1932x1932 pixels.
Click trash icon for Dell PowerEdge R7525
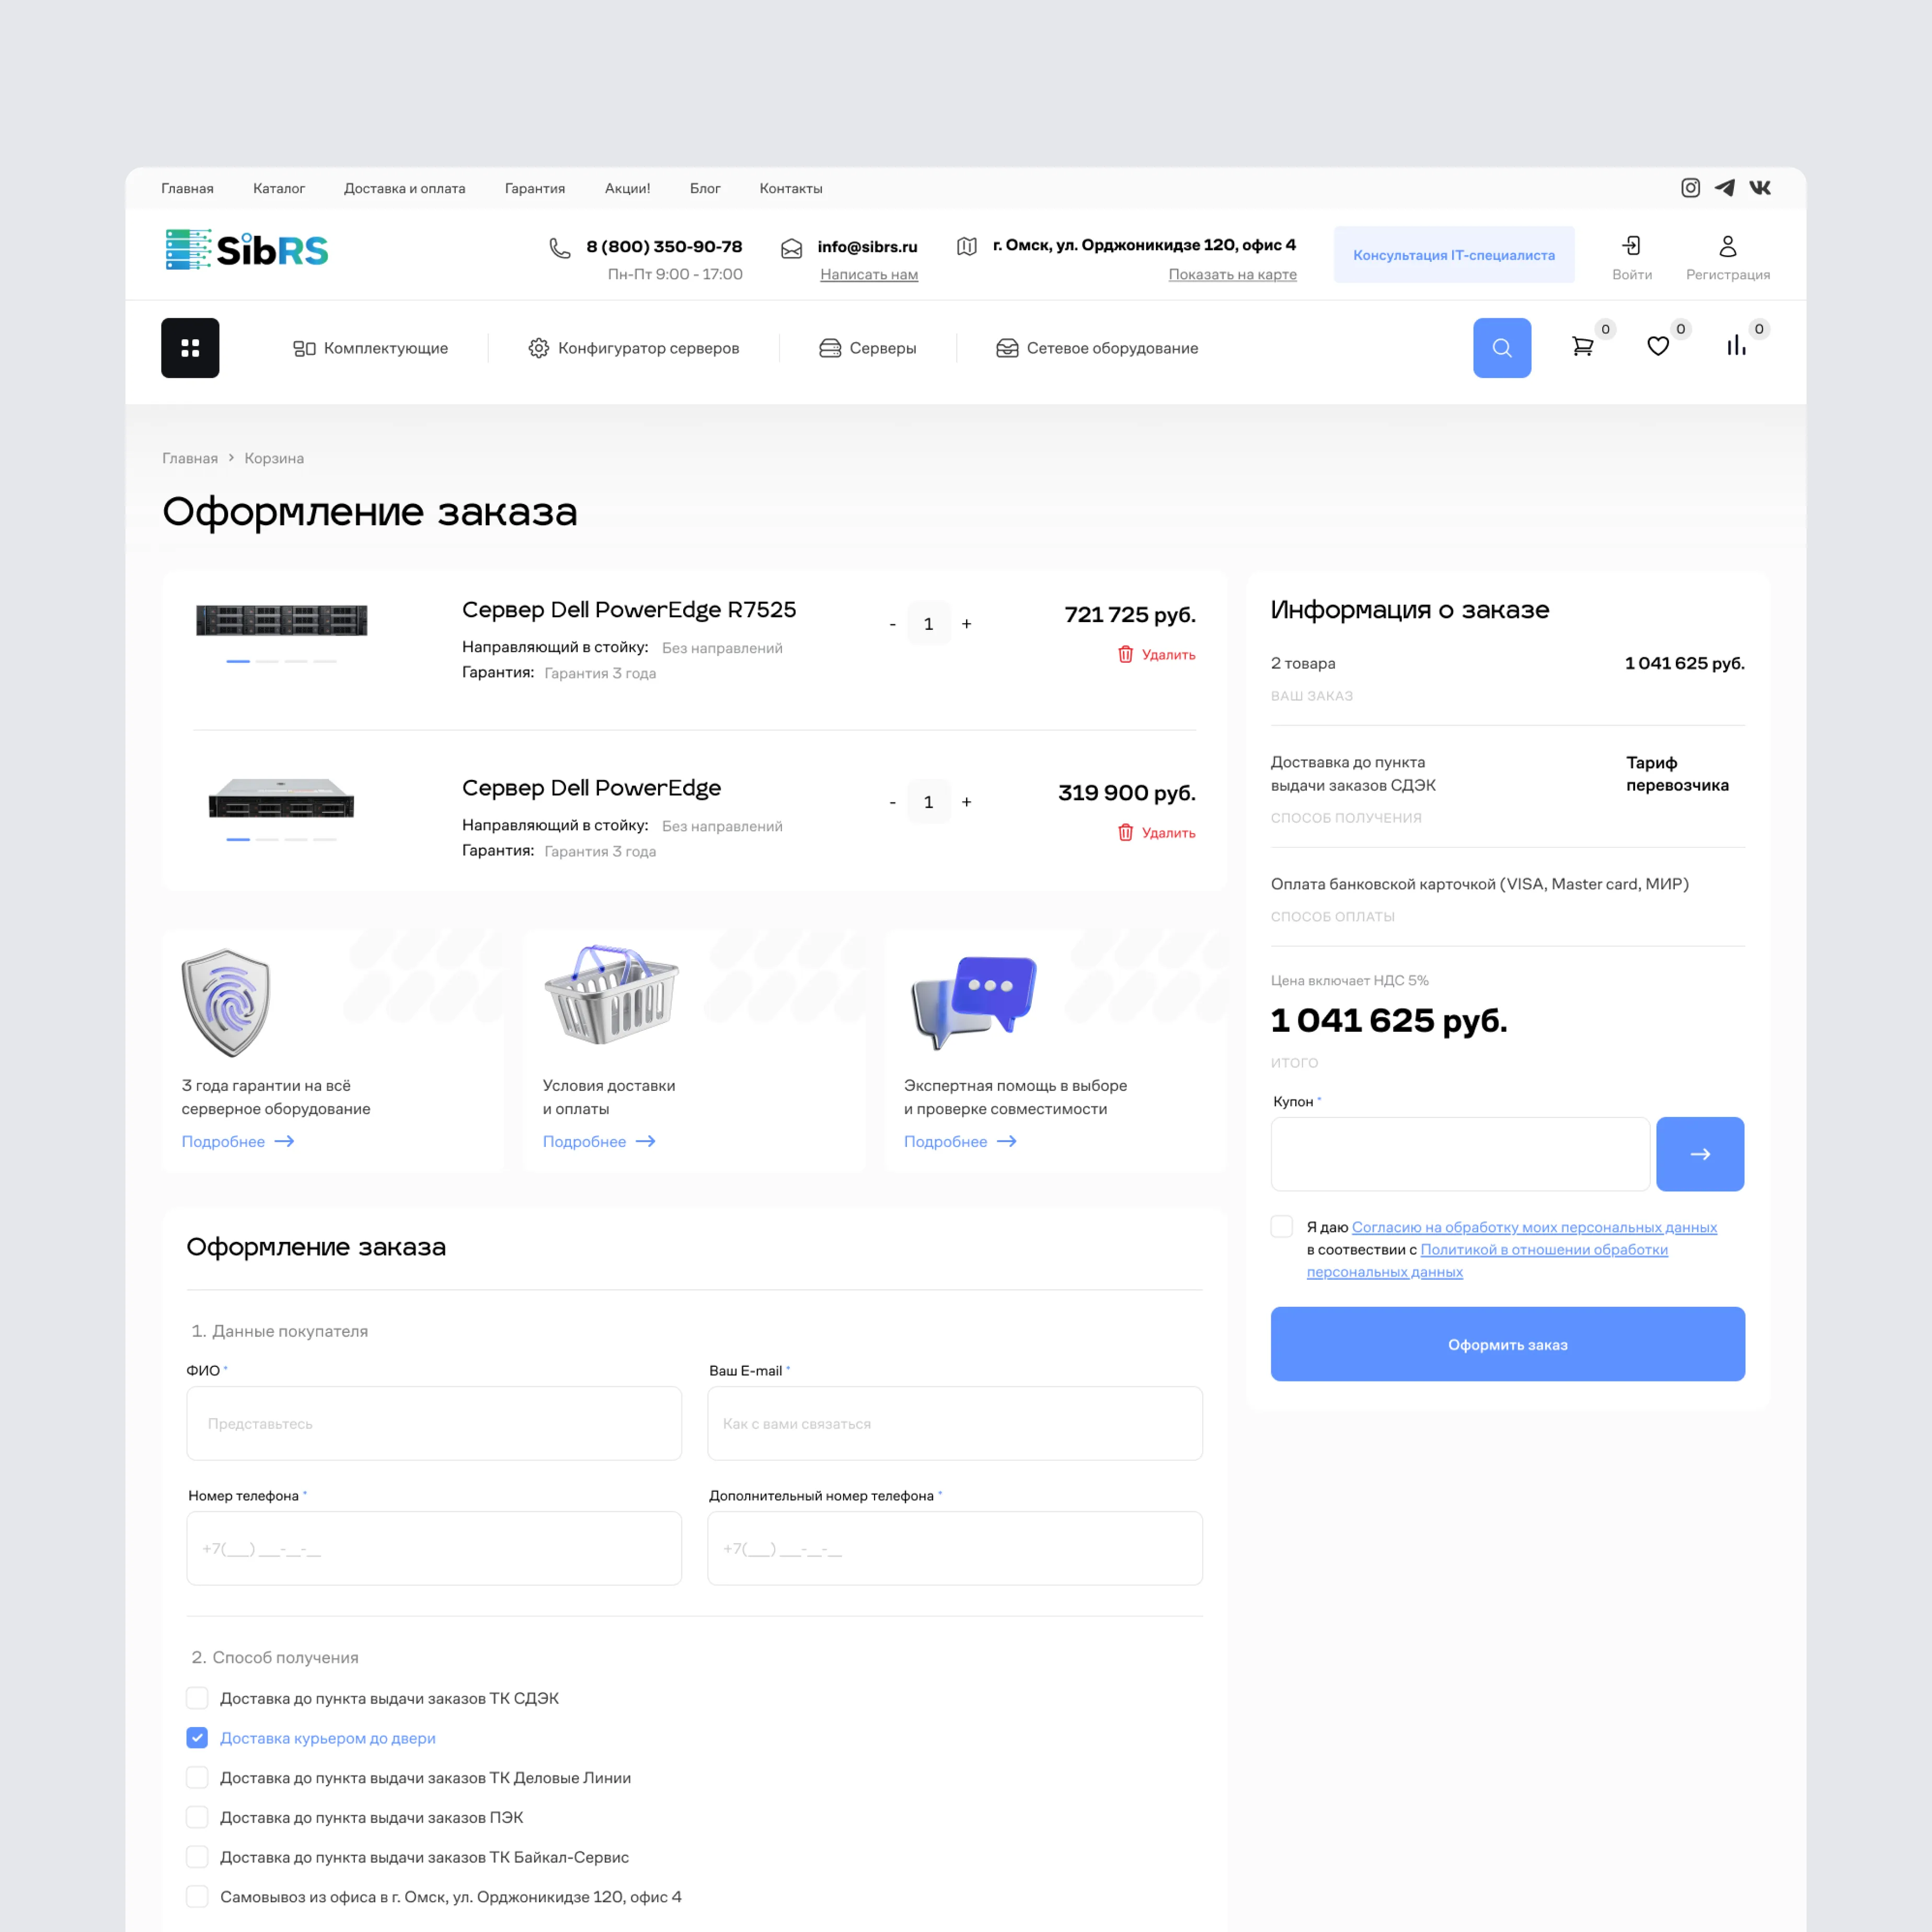click(1126, 654)
